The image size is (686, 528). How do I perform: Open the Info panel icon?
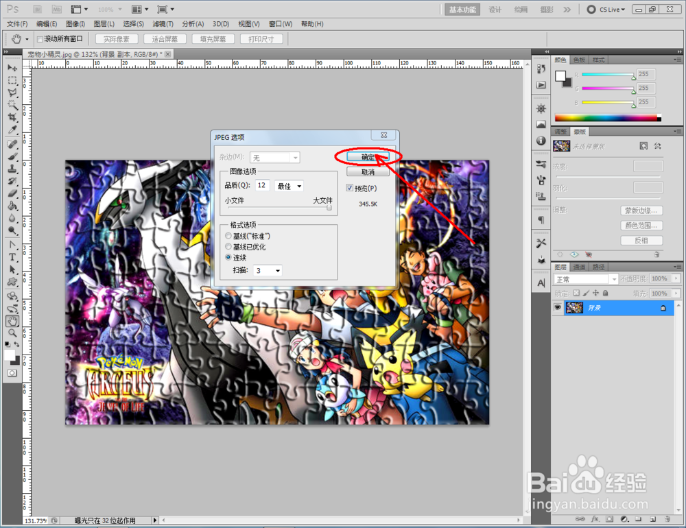[x=541, y=141]
